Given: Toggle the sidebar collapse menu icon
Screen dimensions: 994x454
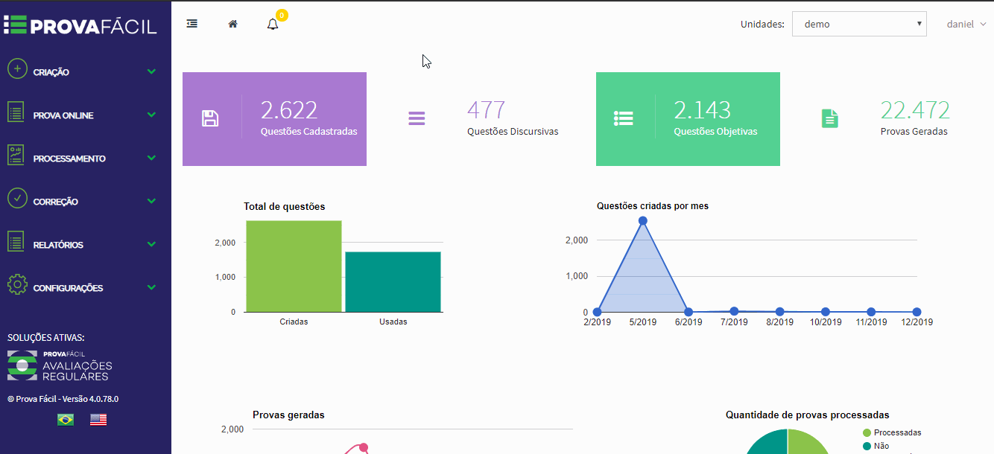Looking at the screenshot, I should (192, 24).
